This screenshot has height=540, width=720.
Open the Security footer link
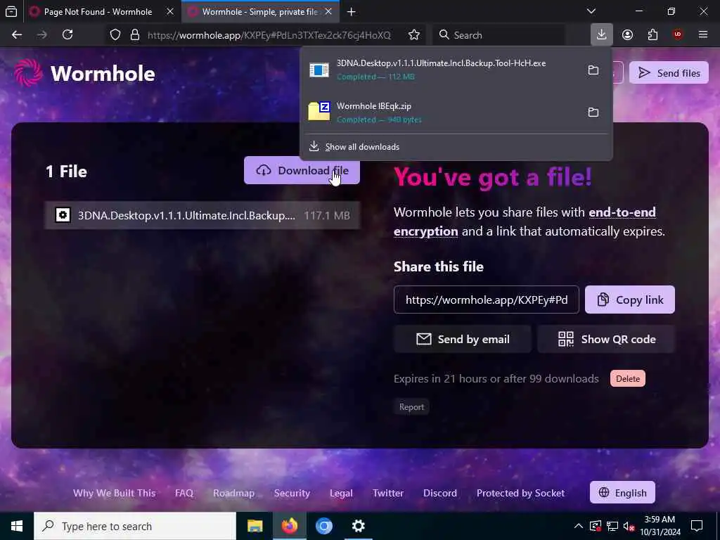click(292, 493)
